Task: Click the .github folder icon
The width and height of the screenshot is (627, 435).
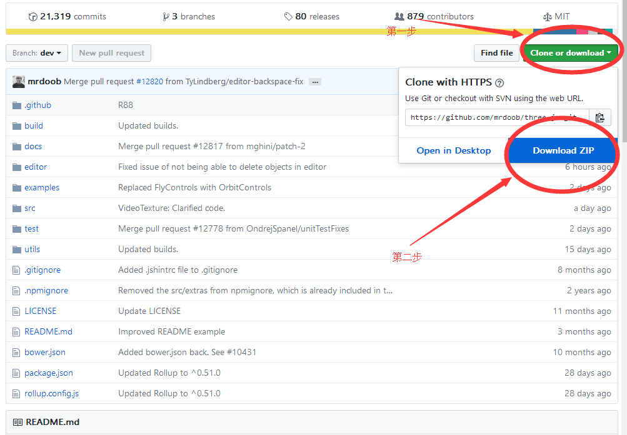Action: click(17, 105)
